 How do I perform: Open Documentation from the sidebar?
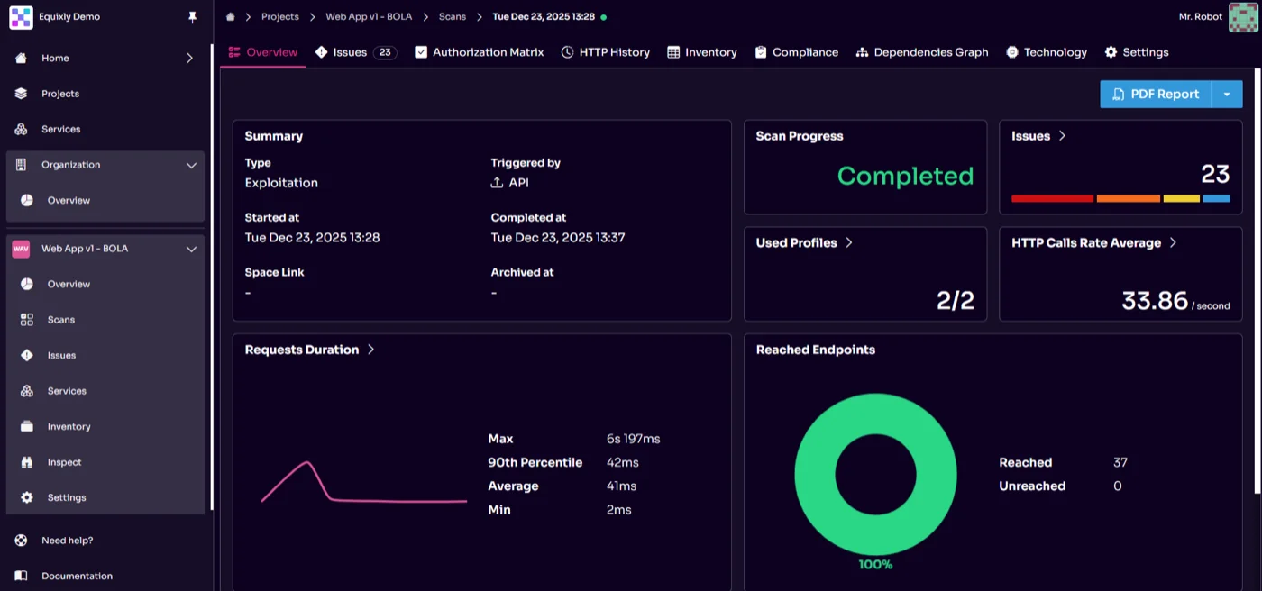point(77,576)
